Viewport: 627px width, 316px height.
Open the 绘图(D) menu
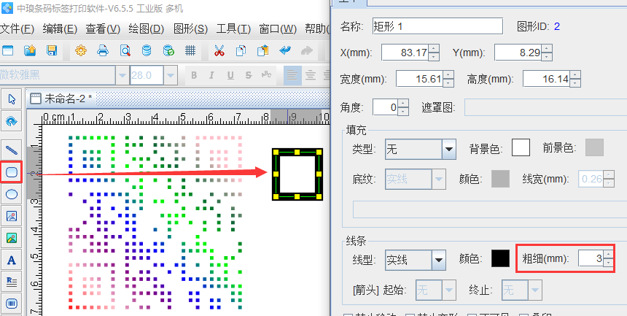click(146, 29)
